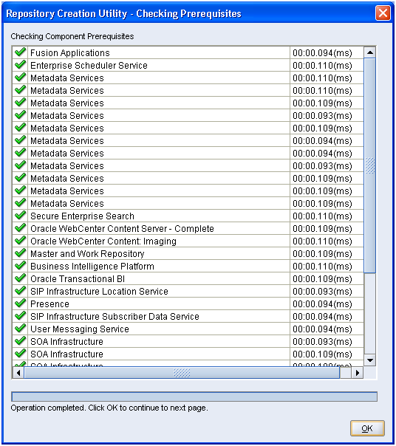Click the Oracle WebCenter Content: Imaging label
The image size is (396, 446).
(103, 241)
